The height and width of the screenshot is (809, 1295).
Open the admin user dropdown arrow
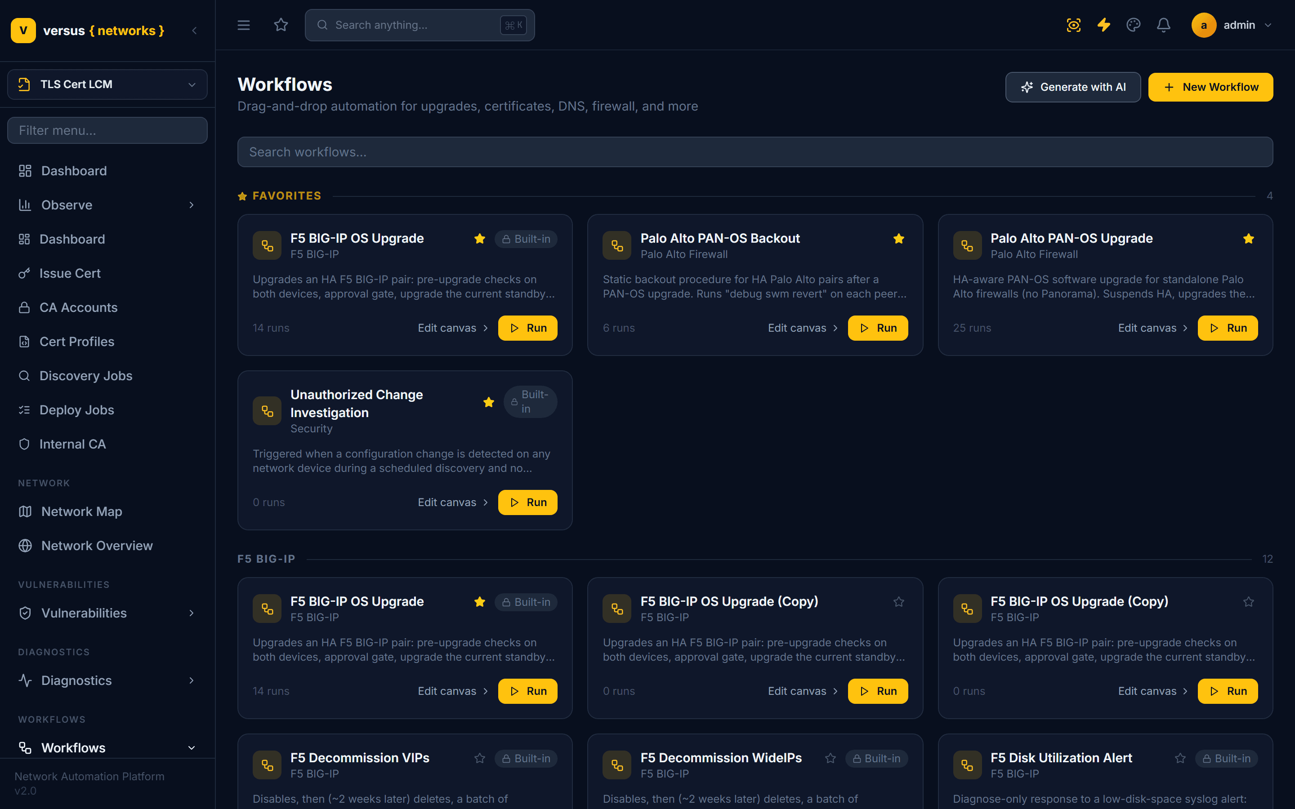click(1268, 25)
